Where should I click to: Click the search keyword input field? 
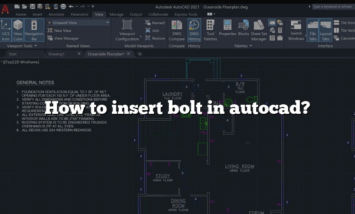coord(333,6)
